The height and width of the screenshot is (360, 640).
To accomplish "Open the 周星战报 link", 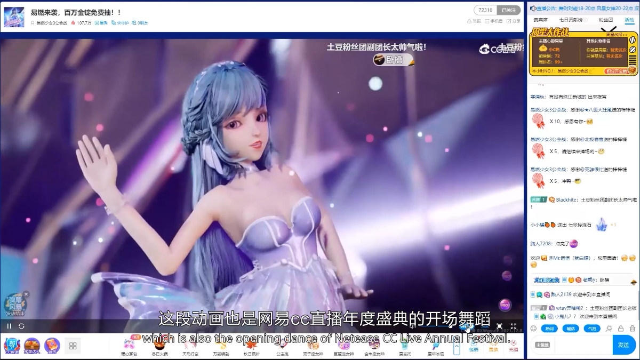I will 617,34.
